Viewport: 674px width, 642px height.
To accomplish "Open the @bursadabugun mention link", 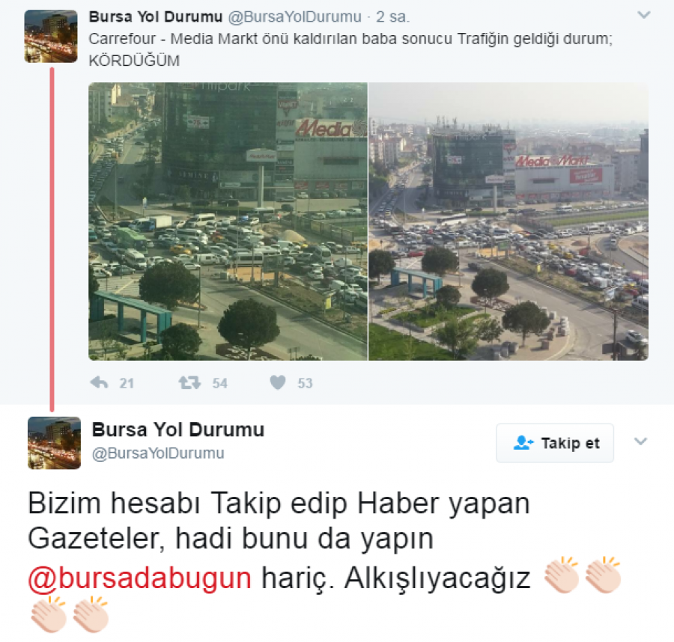I will point(140,578).
